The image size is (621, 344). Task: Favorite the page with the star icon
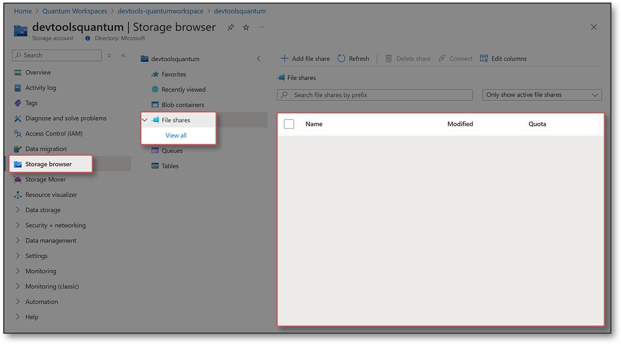pyautogui.click(x=246, y=27)
